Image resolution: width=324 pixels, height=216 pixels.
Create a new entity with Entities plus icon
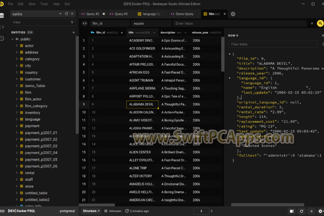tap(73, 32)
